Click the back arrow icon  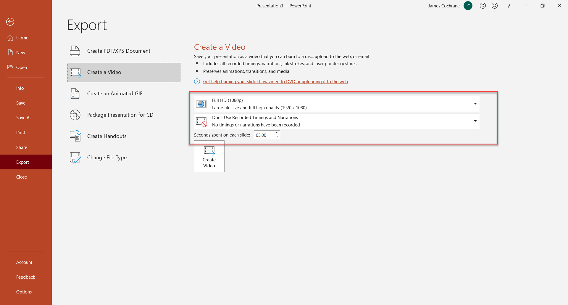(10, 22)
